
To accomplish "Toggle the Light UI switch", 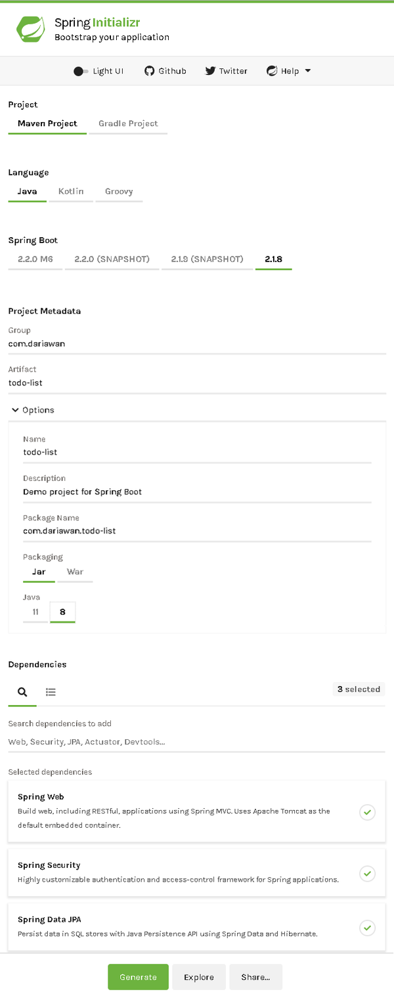I will point(81,71).
